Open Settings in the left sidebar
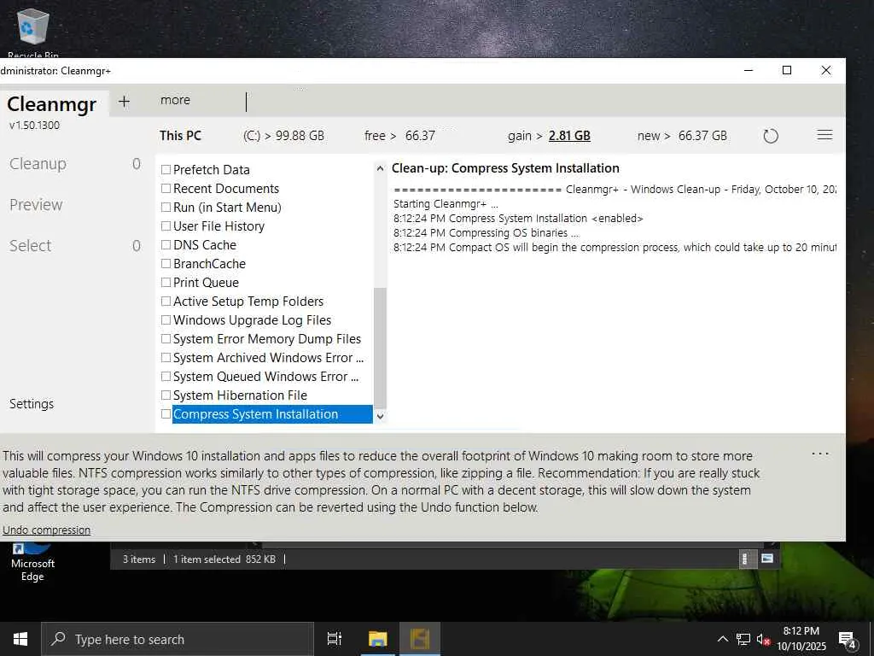This screenshot has height=656, width=874. pos(32,404)
